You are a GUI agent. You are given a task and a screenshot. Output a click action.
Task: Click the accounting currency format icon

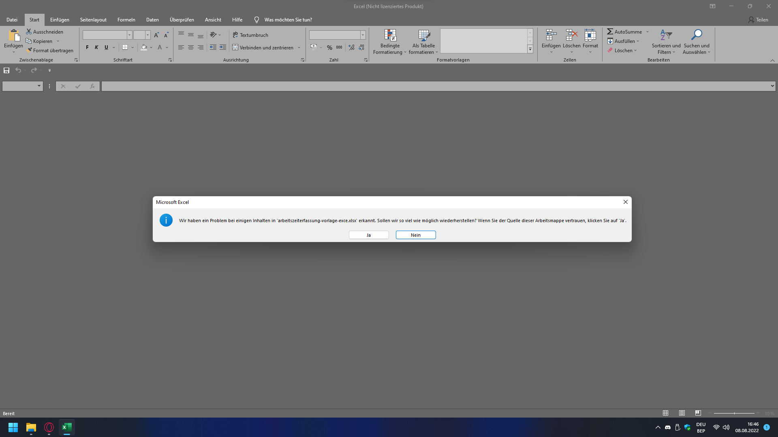pos(314,47)
